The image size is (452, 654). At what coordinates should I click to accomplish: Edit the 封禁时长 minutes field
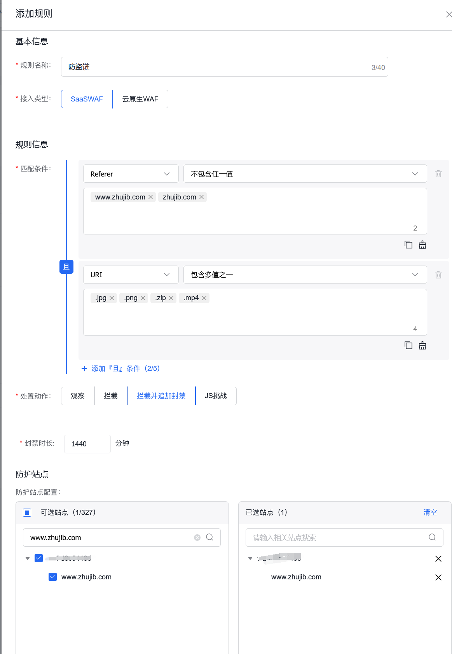pos(87,444)
